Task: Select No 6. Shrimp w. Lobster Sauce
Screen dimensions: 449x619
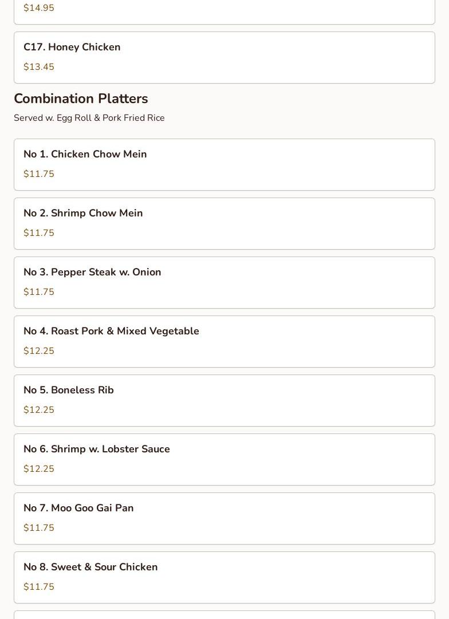Action: click(x=224, y=459)
